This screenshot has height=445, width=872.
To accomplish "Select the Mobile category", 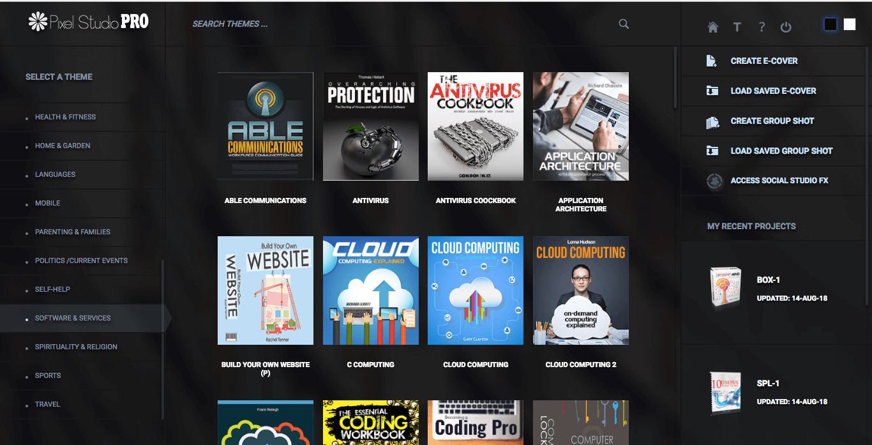I will click(x=47, y=203).
